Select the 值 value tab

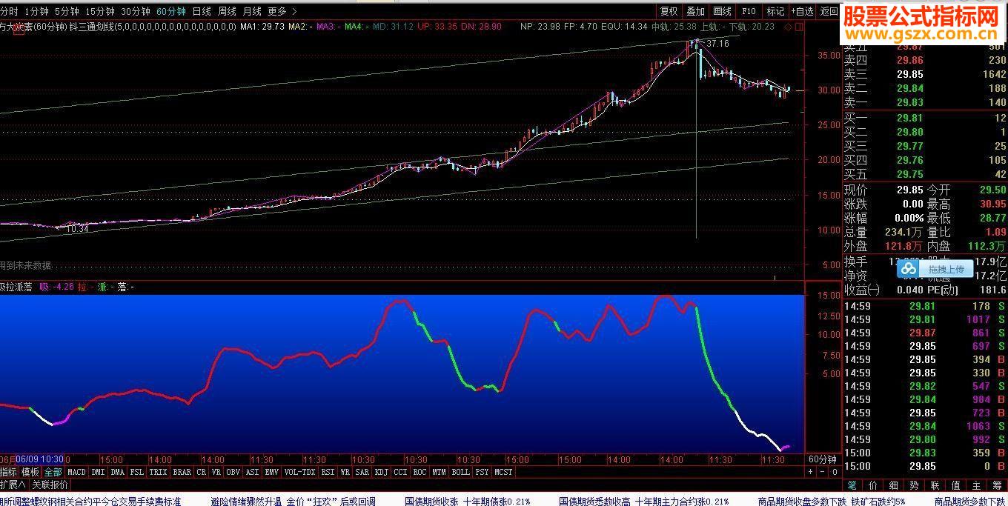(x=956, y=486)
